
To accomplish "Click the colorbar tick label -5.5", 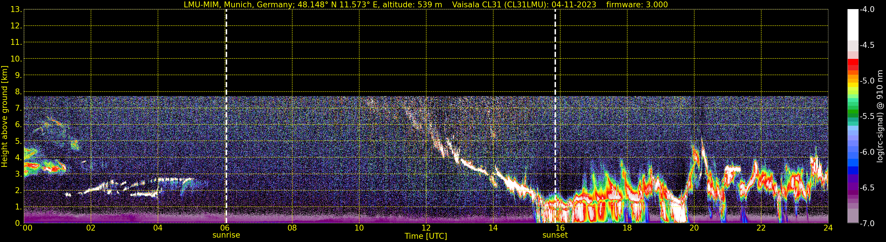I will coord(867,117).
